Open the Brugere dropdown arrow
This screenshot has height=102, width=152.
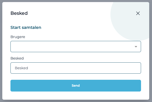(x=136, y=47)
